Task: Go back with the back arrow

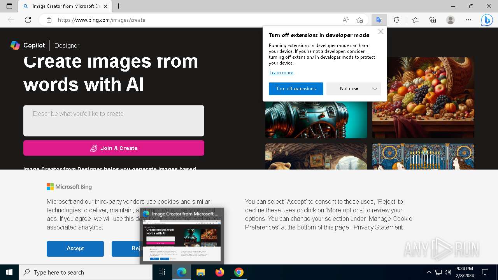Action: [11, 20]
